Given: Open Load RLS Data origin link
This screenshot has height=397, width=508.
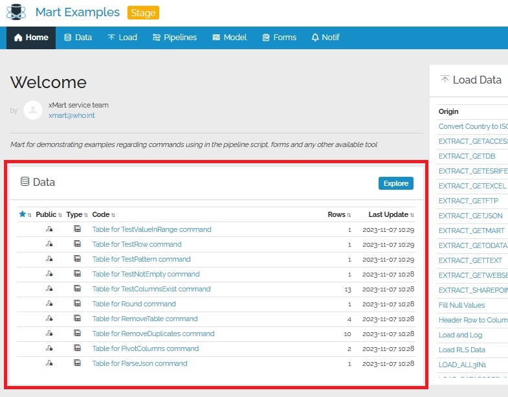Looking at the screenshot, I should [461, 350].
